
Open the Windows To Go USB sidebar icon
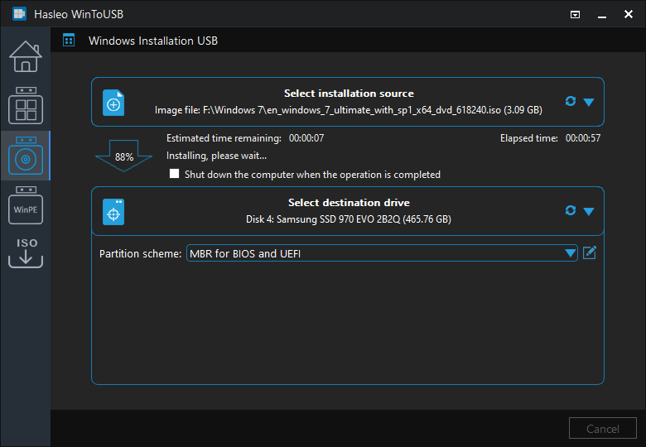pyautogui.click(x=26, y=105)
